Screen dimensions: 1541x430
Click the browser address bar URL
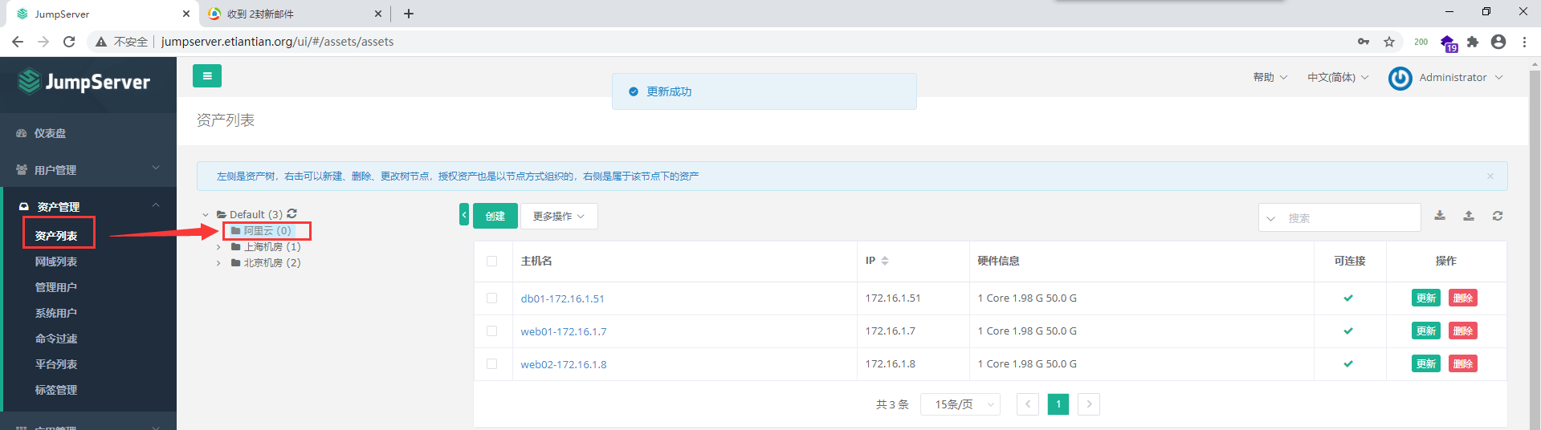pos(277,42)
